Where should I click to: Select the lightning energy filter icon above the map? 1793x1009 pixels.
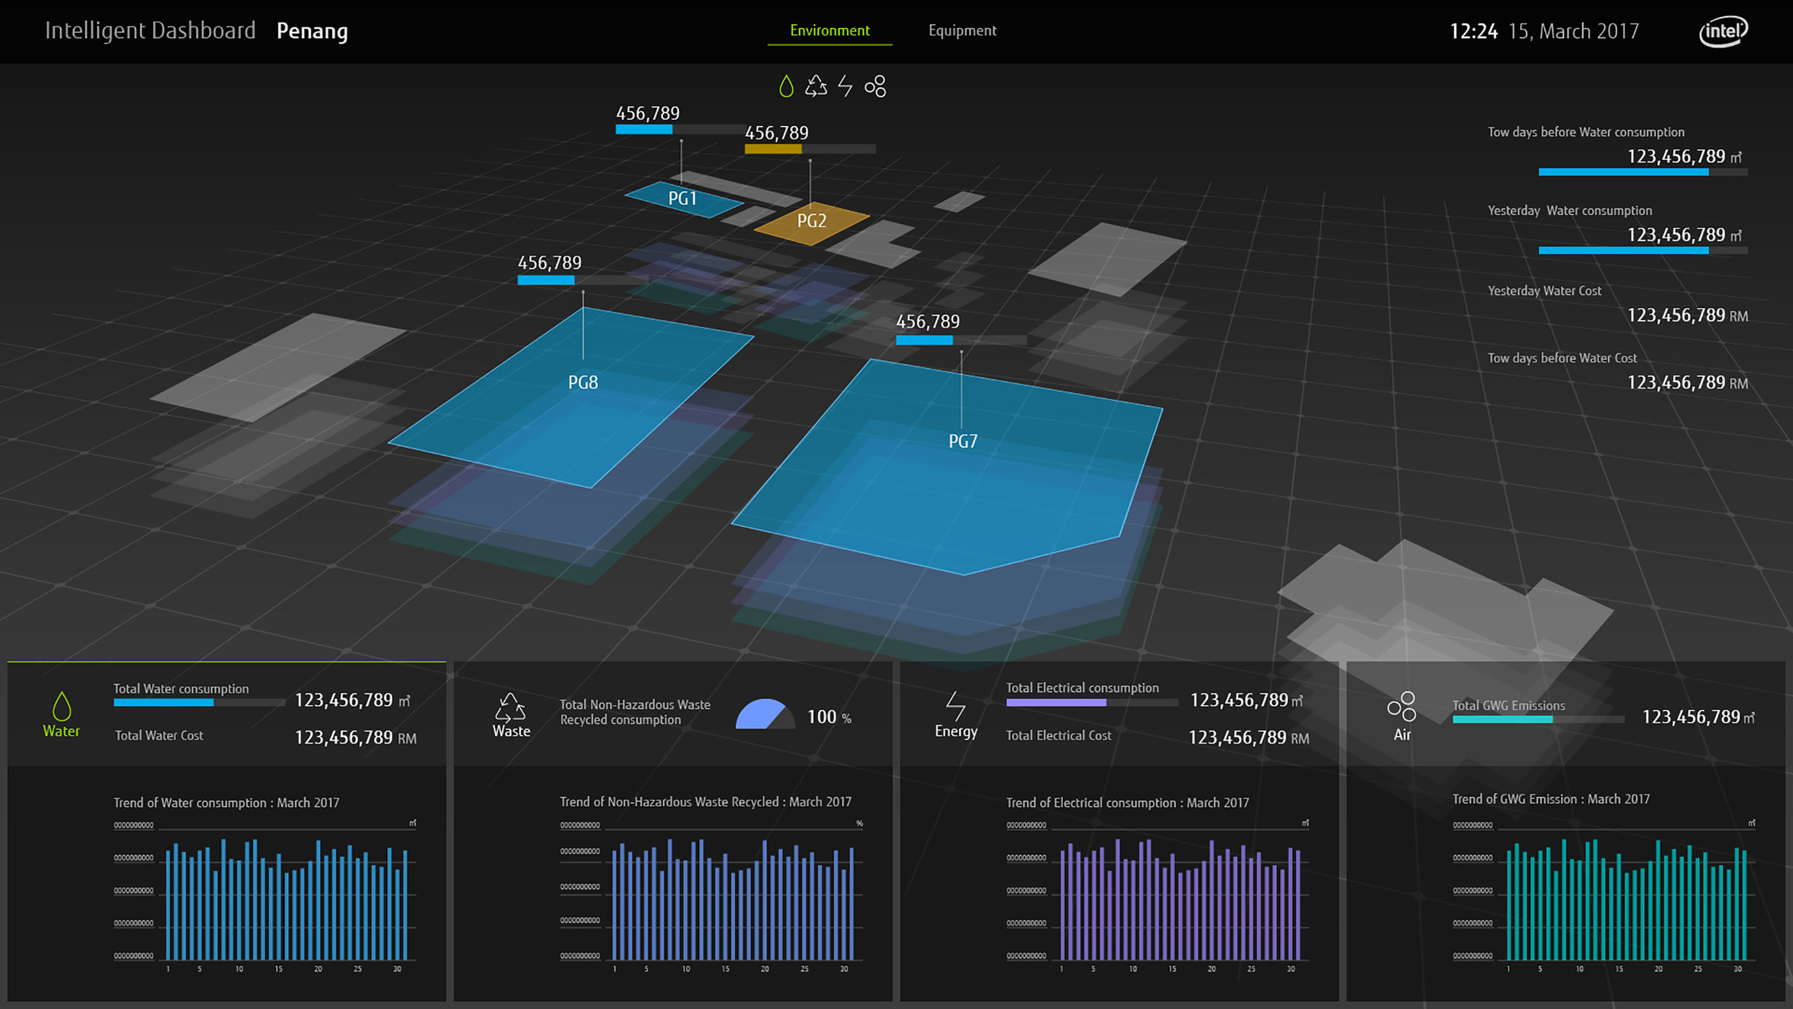[x=845, y=86]
